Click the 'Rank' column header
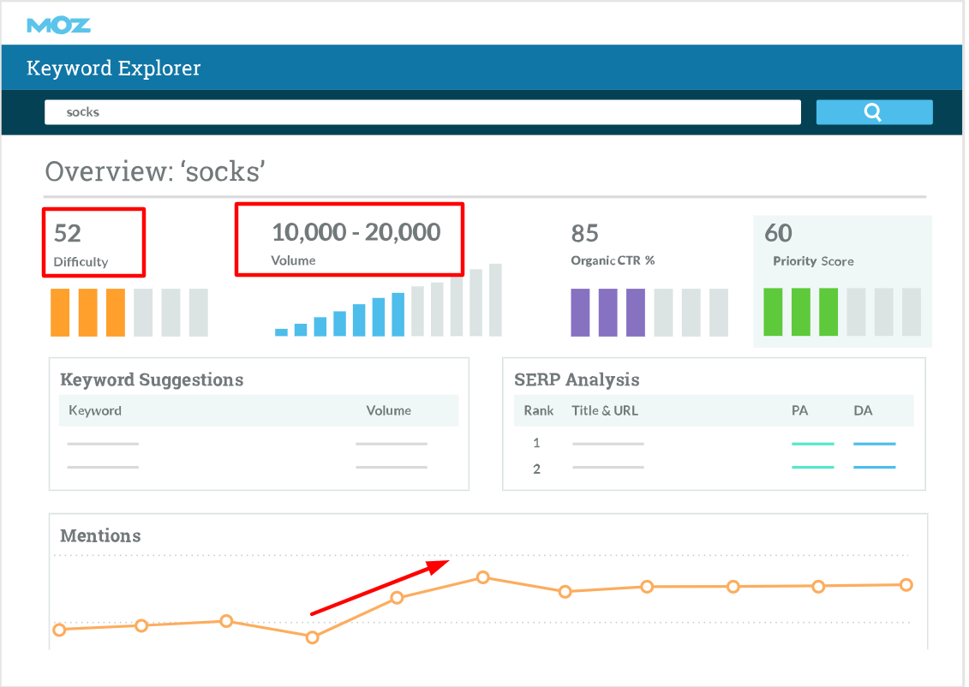Viewport: 969px width, 687px height. click(539, 411)
